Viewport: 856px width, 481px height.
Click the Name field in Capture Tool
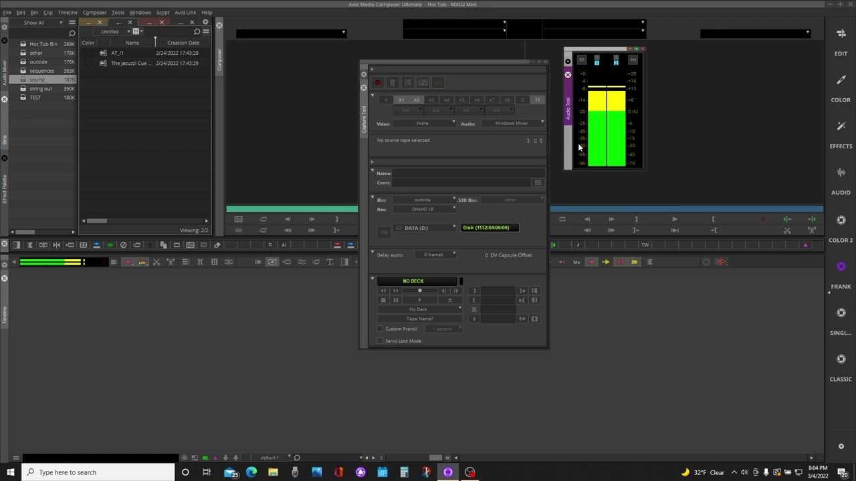point(468,173)
